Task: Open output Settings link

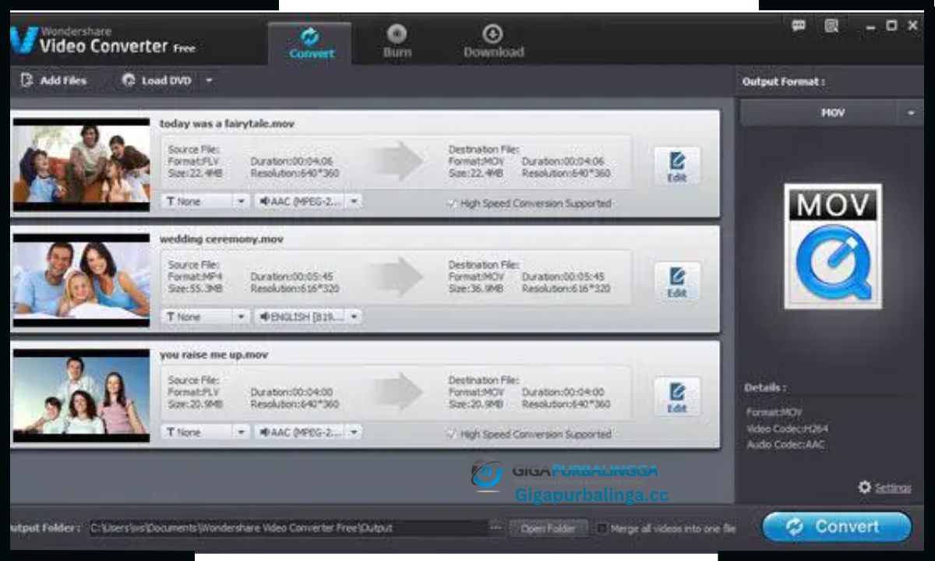Action: tap(892, 488)
